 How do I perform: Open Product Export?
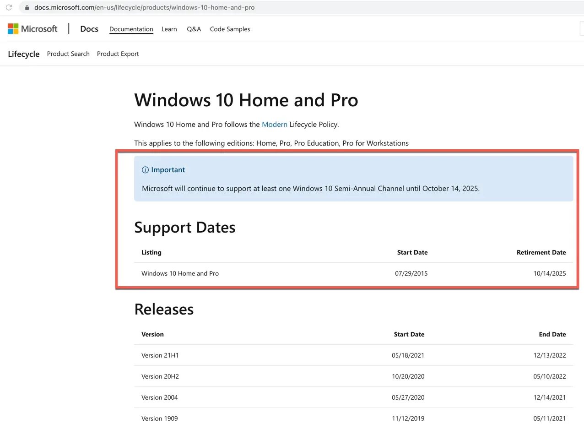click(x=118, y=54)
